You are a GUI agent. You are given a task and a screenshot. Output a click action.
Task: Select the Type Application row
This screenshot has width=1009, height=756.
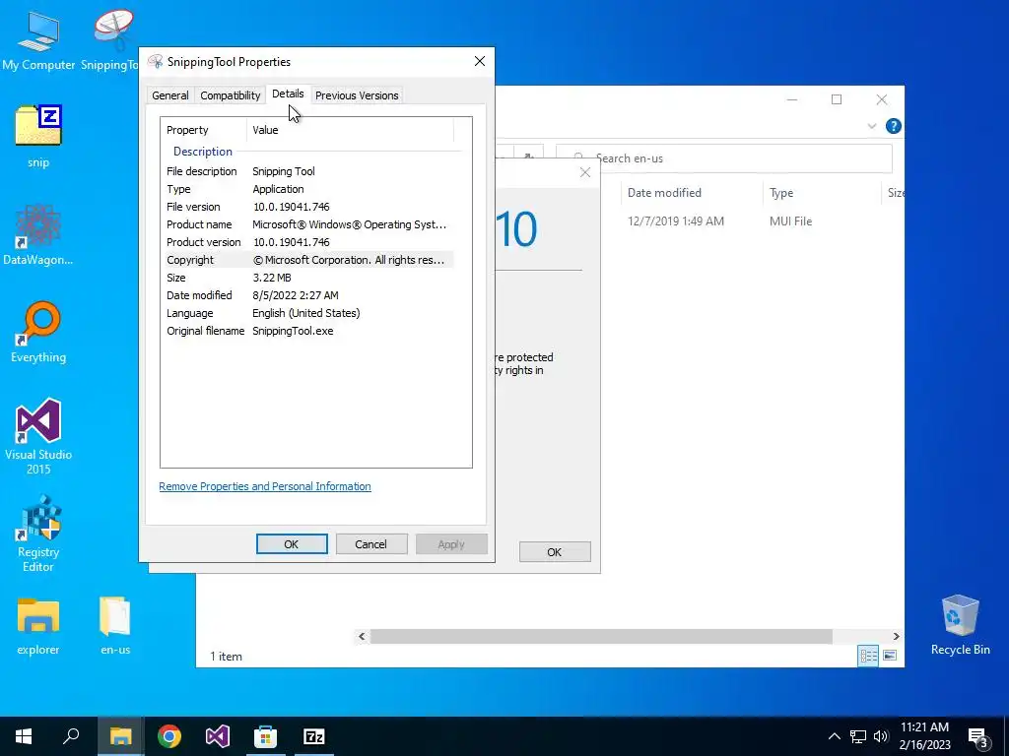(x=308, y=189)
